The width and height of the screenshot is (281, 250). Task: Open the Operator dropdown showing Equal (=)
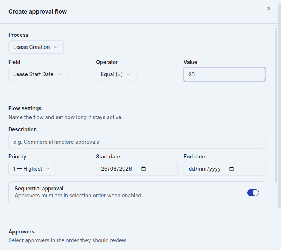click(x=116, y=74)
